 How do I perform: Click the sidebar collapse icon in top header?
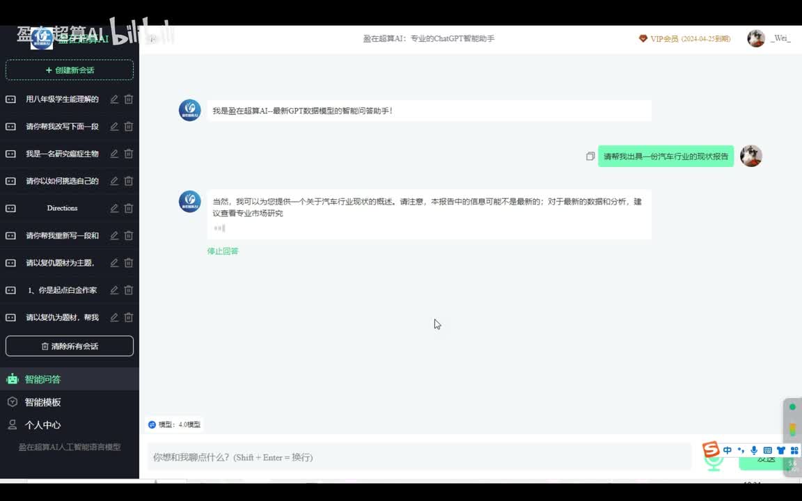152,39
